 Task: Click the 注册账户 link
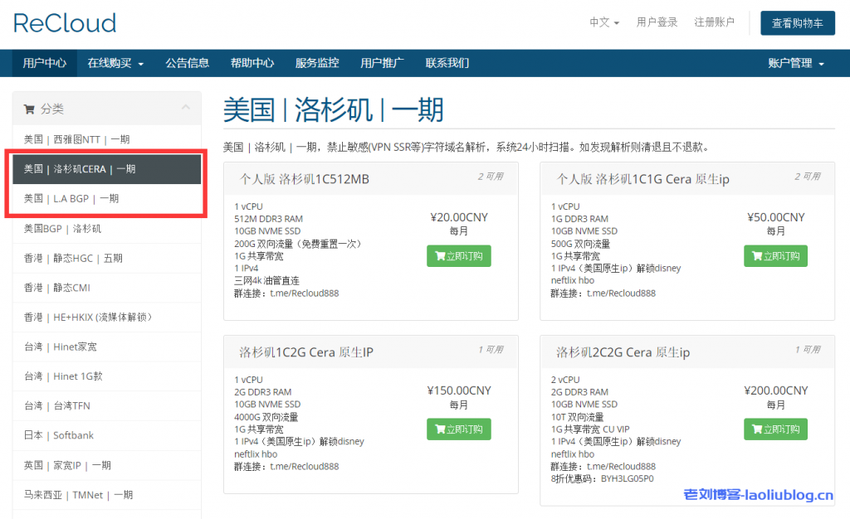click(x=715, y=23)
